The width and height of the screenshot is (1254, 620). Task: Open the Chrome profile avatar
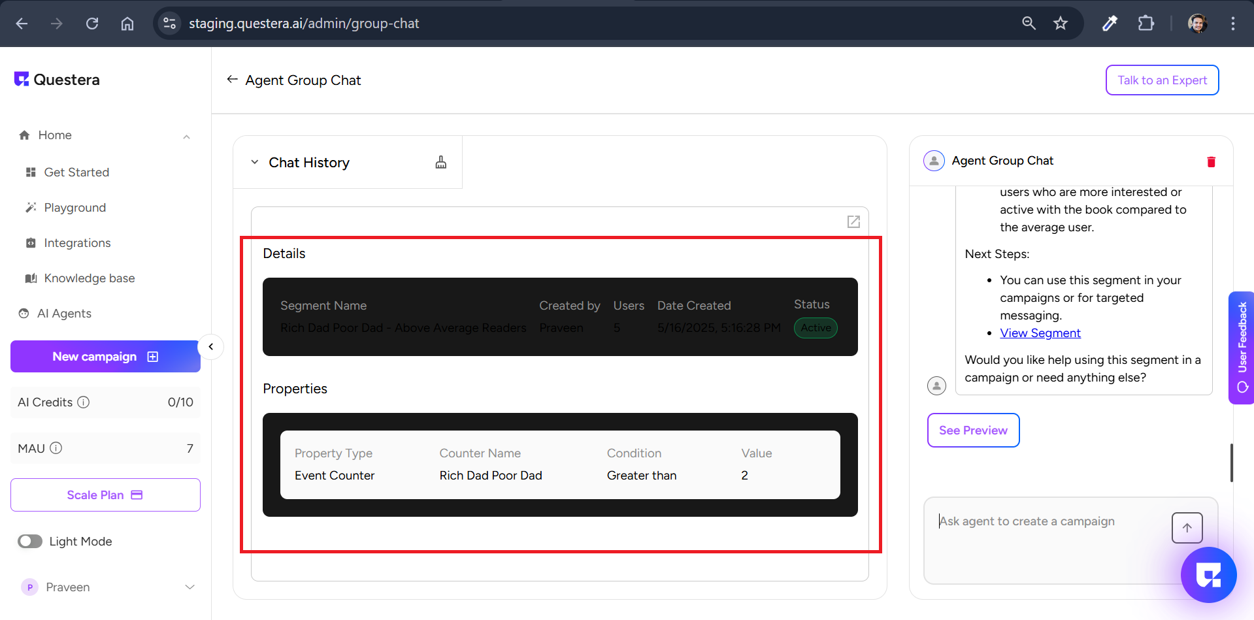(x=1197, y=24)
